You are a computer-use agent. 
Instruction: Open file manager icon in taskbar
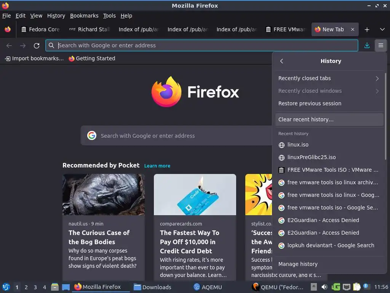pos(55,287)
